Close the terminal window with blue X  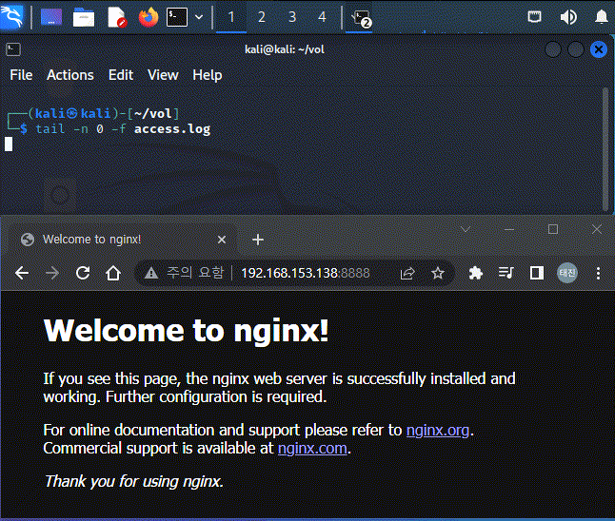pyautogui.click(x=599, y=49)
